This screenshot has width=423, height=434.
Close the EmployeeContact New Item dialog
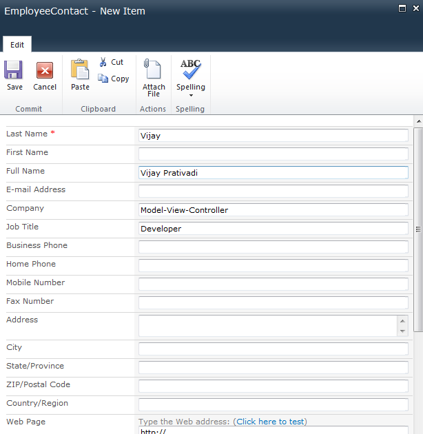(x=416, y=8)
